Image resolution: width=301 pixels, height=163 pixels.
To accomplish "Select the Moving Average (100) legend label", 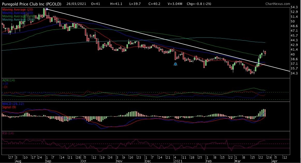I will click(19, 16).
